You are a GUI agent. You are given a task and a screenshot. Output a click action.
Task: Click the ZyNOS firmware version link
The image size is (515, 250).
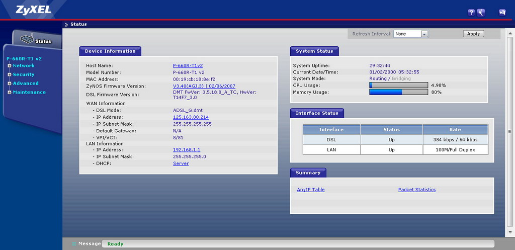(x=204, y=86)
